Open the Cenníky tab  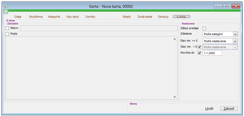pos(90,17)
